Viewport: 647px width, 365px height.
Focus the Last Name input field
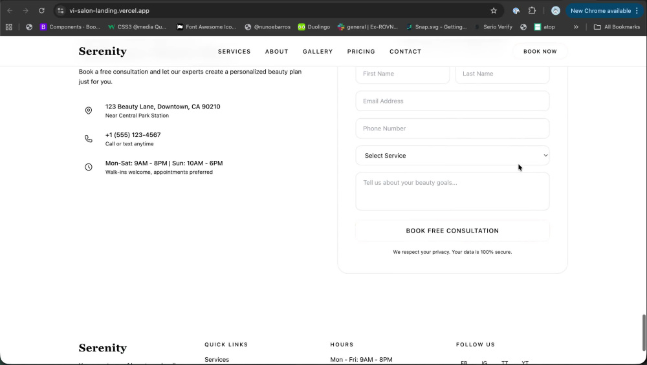[x=502, y=74]
